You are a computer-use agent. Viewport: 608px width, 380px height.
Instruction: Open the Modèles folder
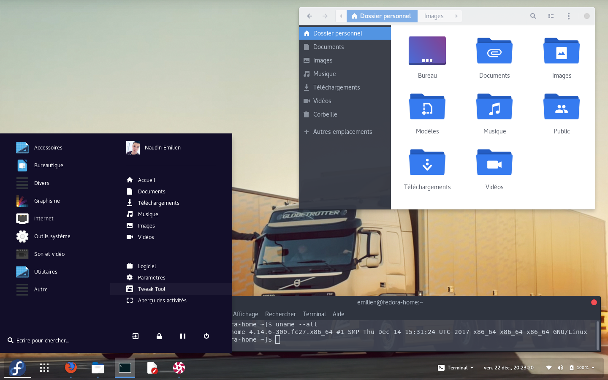pos(427,107)
